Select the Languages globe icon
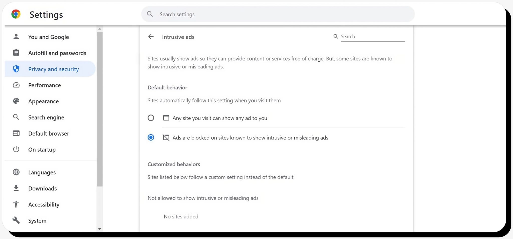The image size is (513, 239). 16,172
